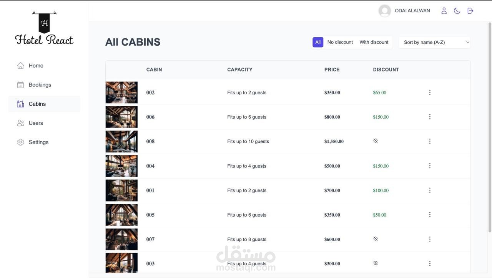Click the logout icon in header

click(x=470, y=11)
